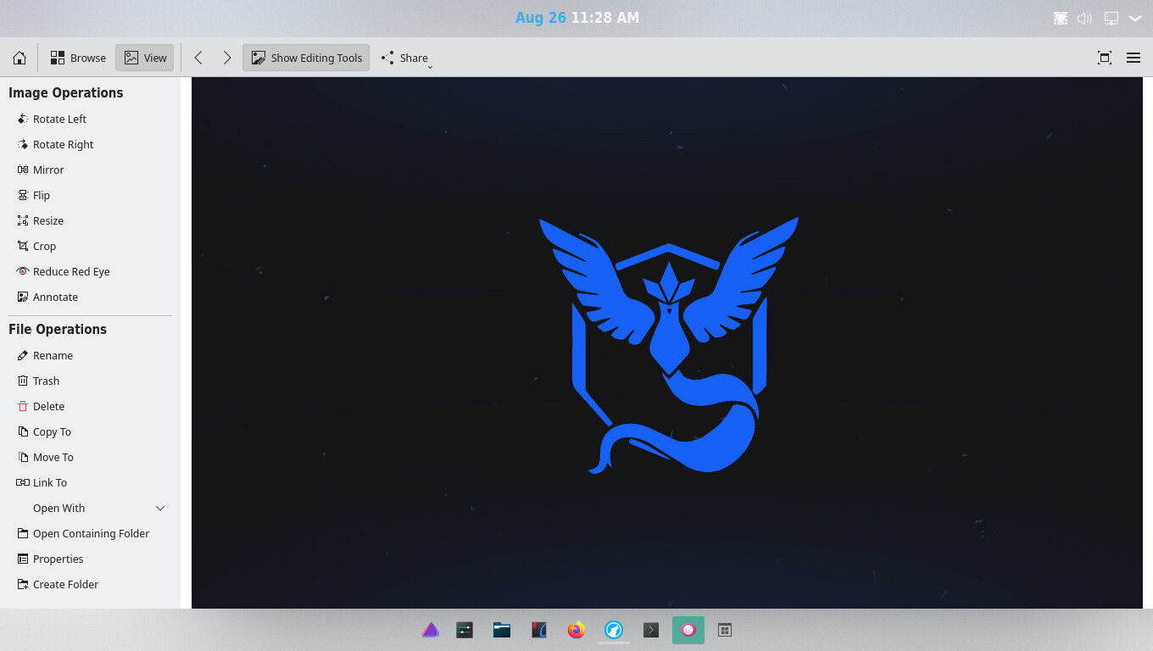The height and width of the screenshot is (651, 1153).
Task: Toggle Show Editing Tools
Action: pos(306,58)
